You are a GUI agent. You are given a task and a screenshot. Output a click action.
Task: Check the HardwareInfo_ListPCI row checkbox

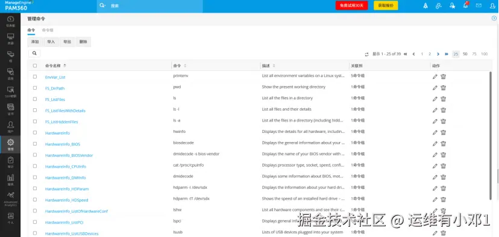[x=35, y=222]
